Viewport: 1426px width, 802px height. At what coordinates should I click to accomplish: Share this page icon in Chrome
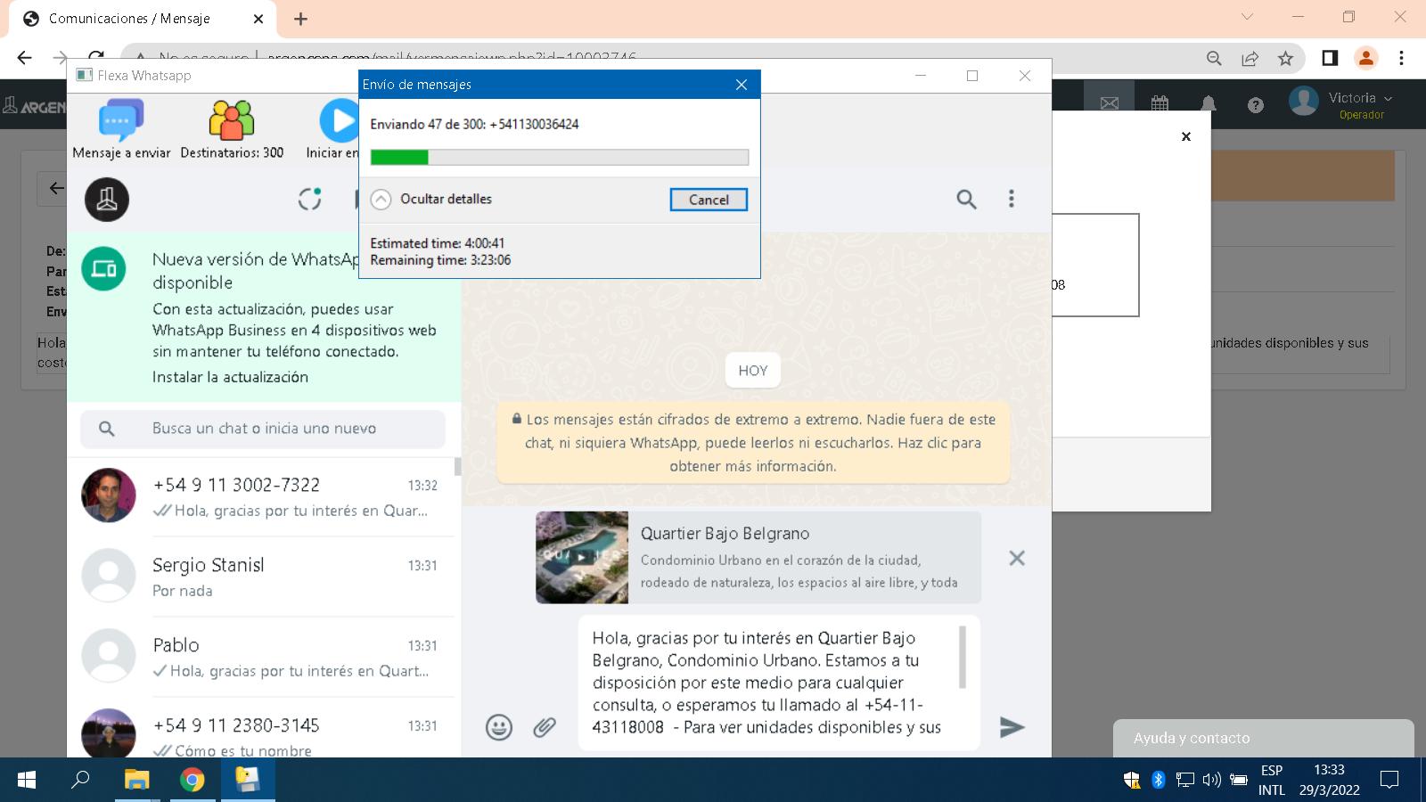click(1250, 58)
